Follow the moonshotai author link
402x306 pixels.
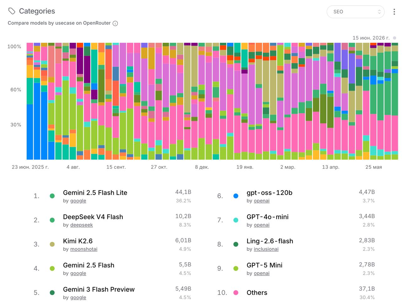(x=84, y=249)
